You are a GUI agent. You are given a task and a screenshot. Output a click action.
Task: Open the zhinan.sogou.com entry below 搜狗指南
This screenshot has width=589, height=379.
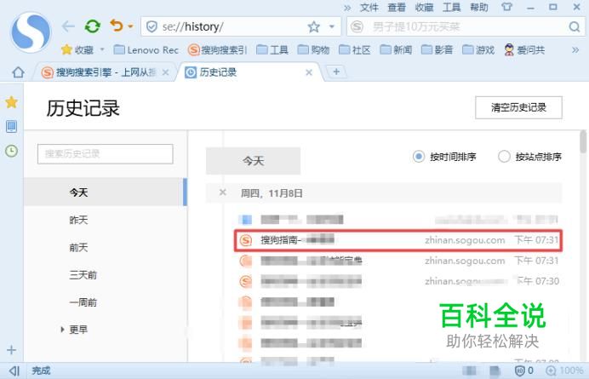tap(398, 261)
